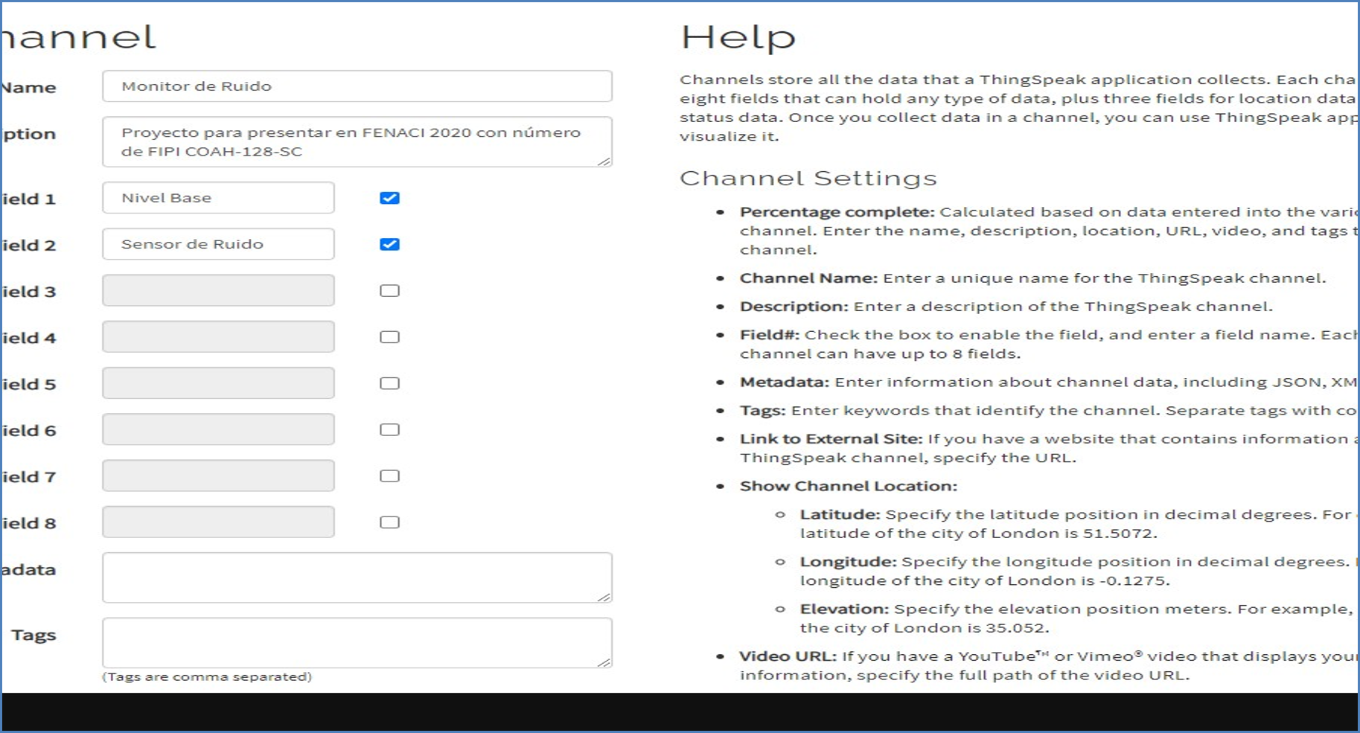
Task: Click the disabled Field 4 input box
Action: point(218,336)
